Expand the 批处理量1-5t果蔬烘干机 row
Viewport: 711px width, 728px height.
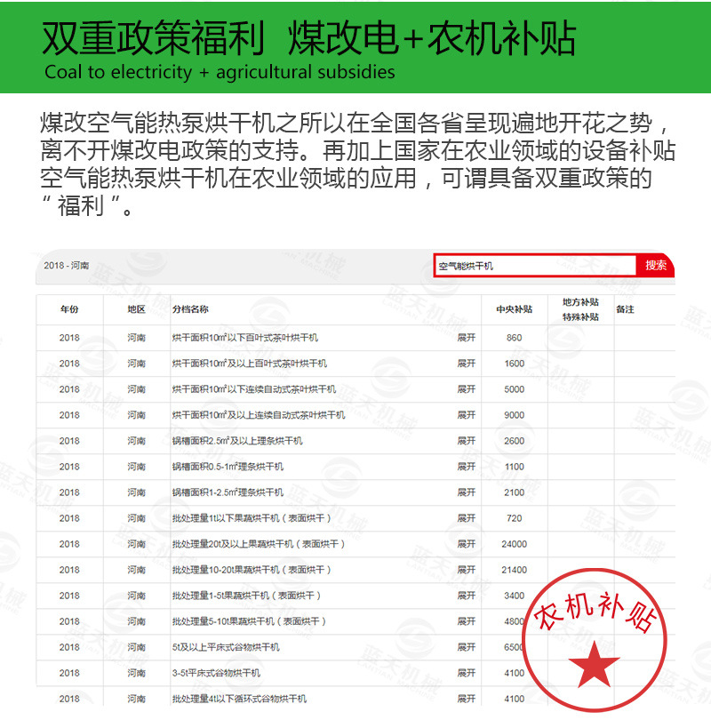[467, 596]
